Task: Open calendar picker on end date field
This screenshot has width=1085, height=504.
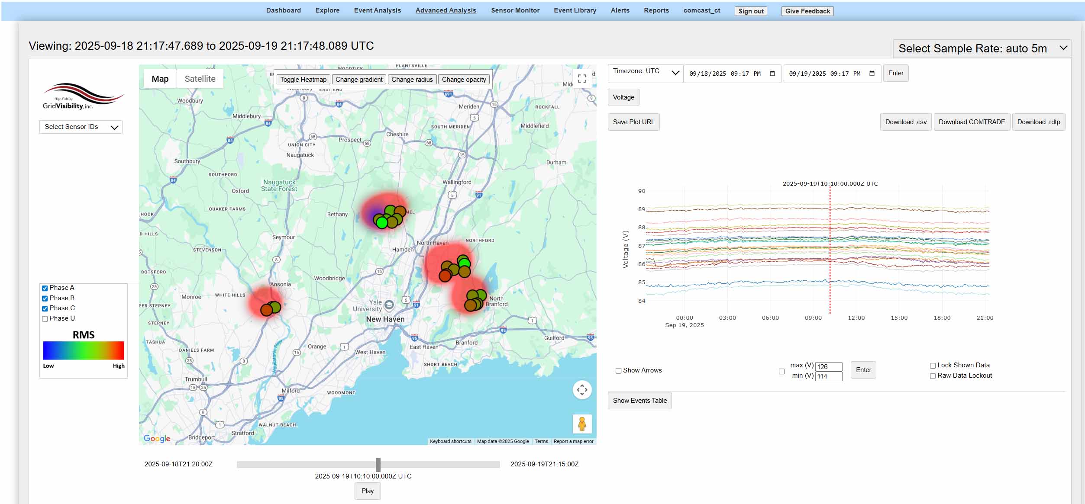Action: coord(872,74)
